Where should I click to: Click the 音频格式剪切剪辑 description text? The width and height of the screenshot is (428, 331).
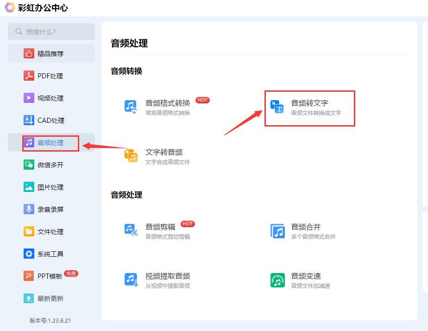coord(168,236)
